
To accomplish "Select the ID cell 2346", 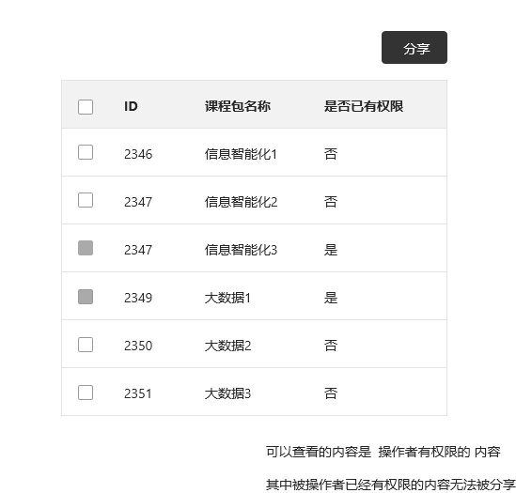I will 138,154.
